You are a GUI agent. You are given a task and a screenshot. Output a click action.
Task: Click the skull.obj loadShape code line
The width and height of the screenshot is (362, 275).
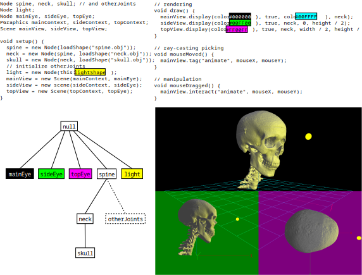80,60
